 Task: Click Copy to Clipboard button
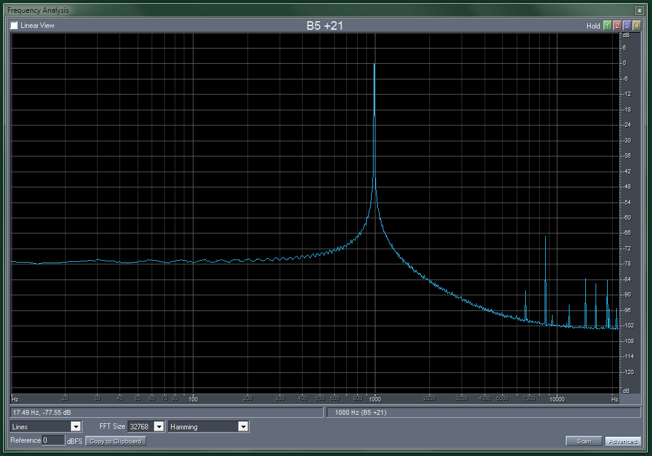(x=116, y=441)
